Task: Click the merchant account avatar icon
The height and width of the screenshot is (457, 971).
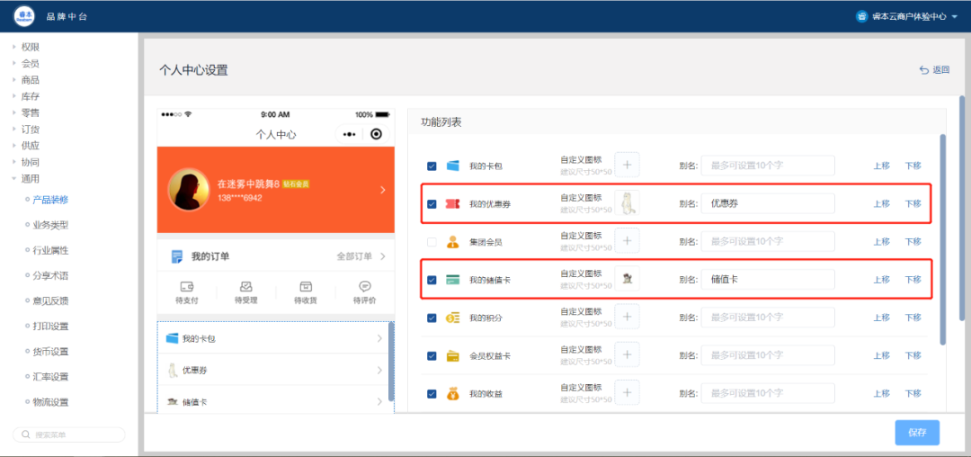Action: click(861, 17)
